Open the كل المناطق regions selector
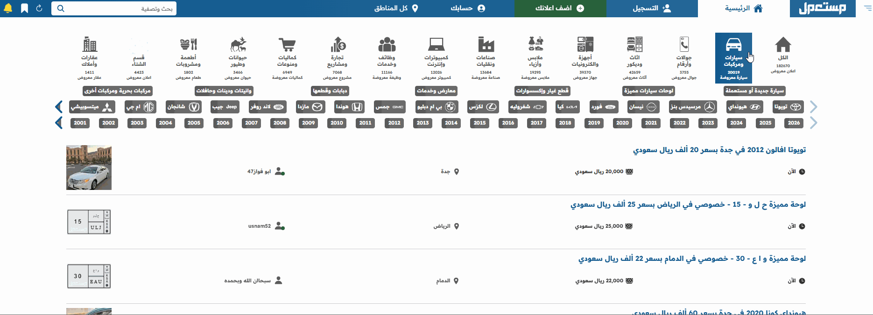This screenshot has height=315, width=873. 396,8
